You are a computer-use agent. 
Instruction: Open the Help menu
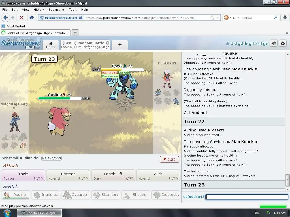pyautogui.click(x=84, y=10)
